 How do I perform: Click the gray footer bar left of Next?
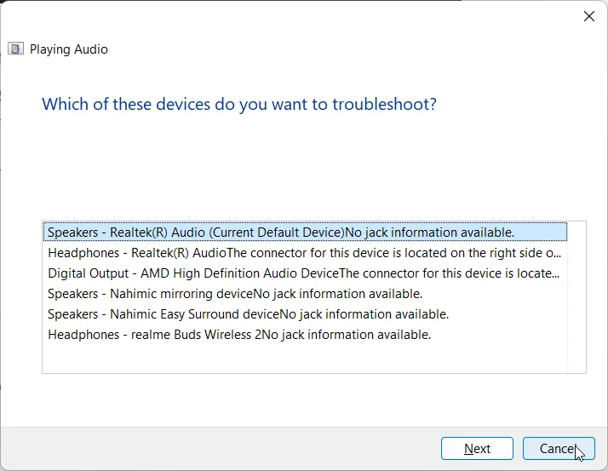pos(221,449)
